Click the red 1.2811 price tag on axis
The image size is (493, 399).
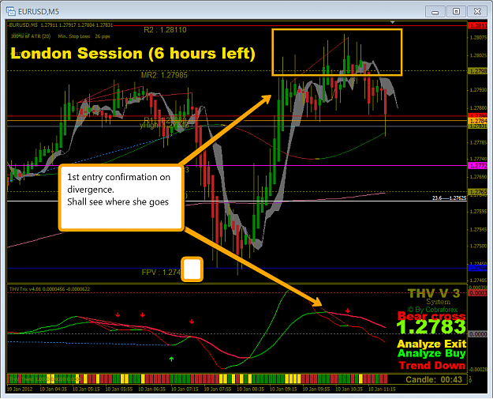pos(477,26)
